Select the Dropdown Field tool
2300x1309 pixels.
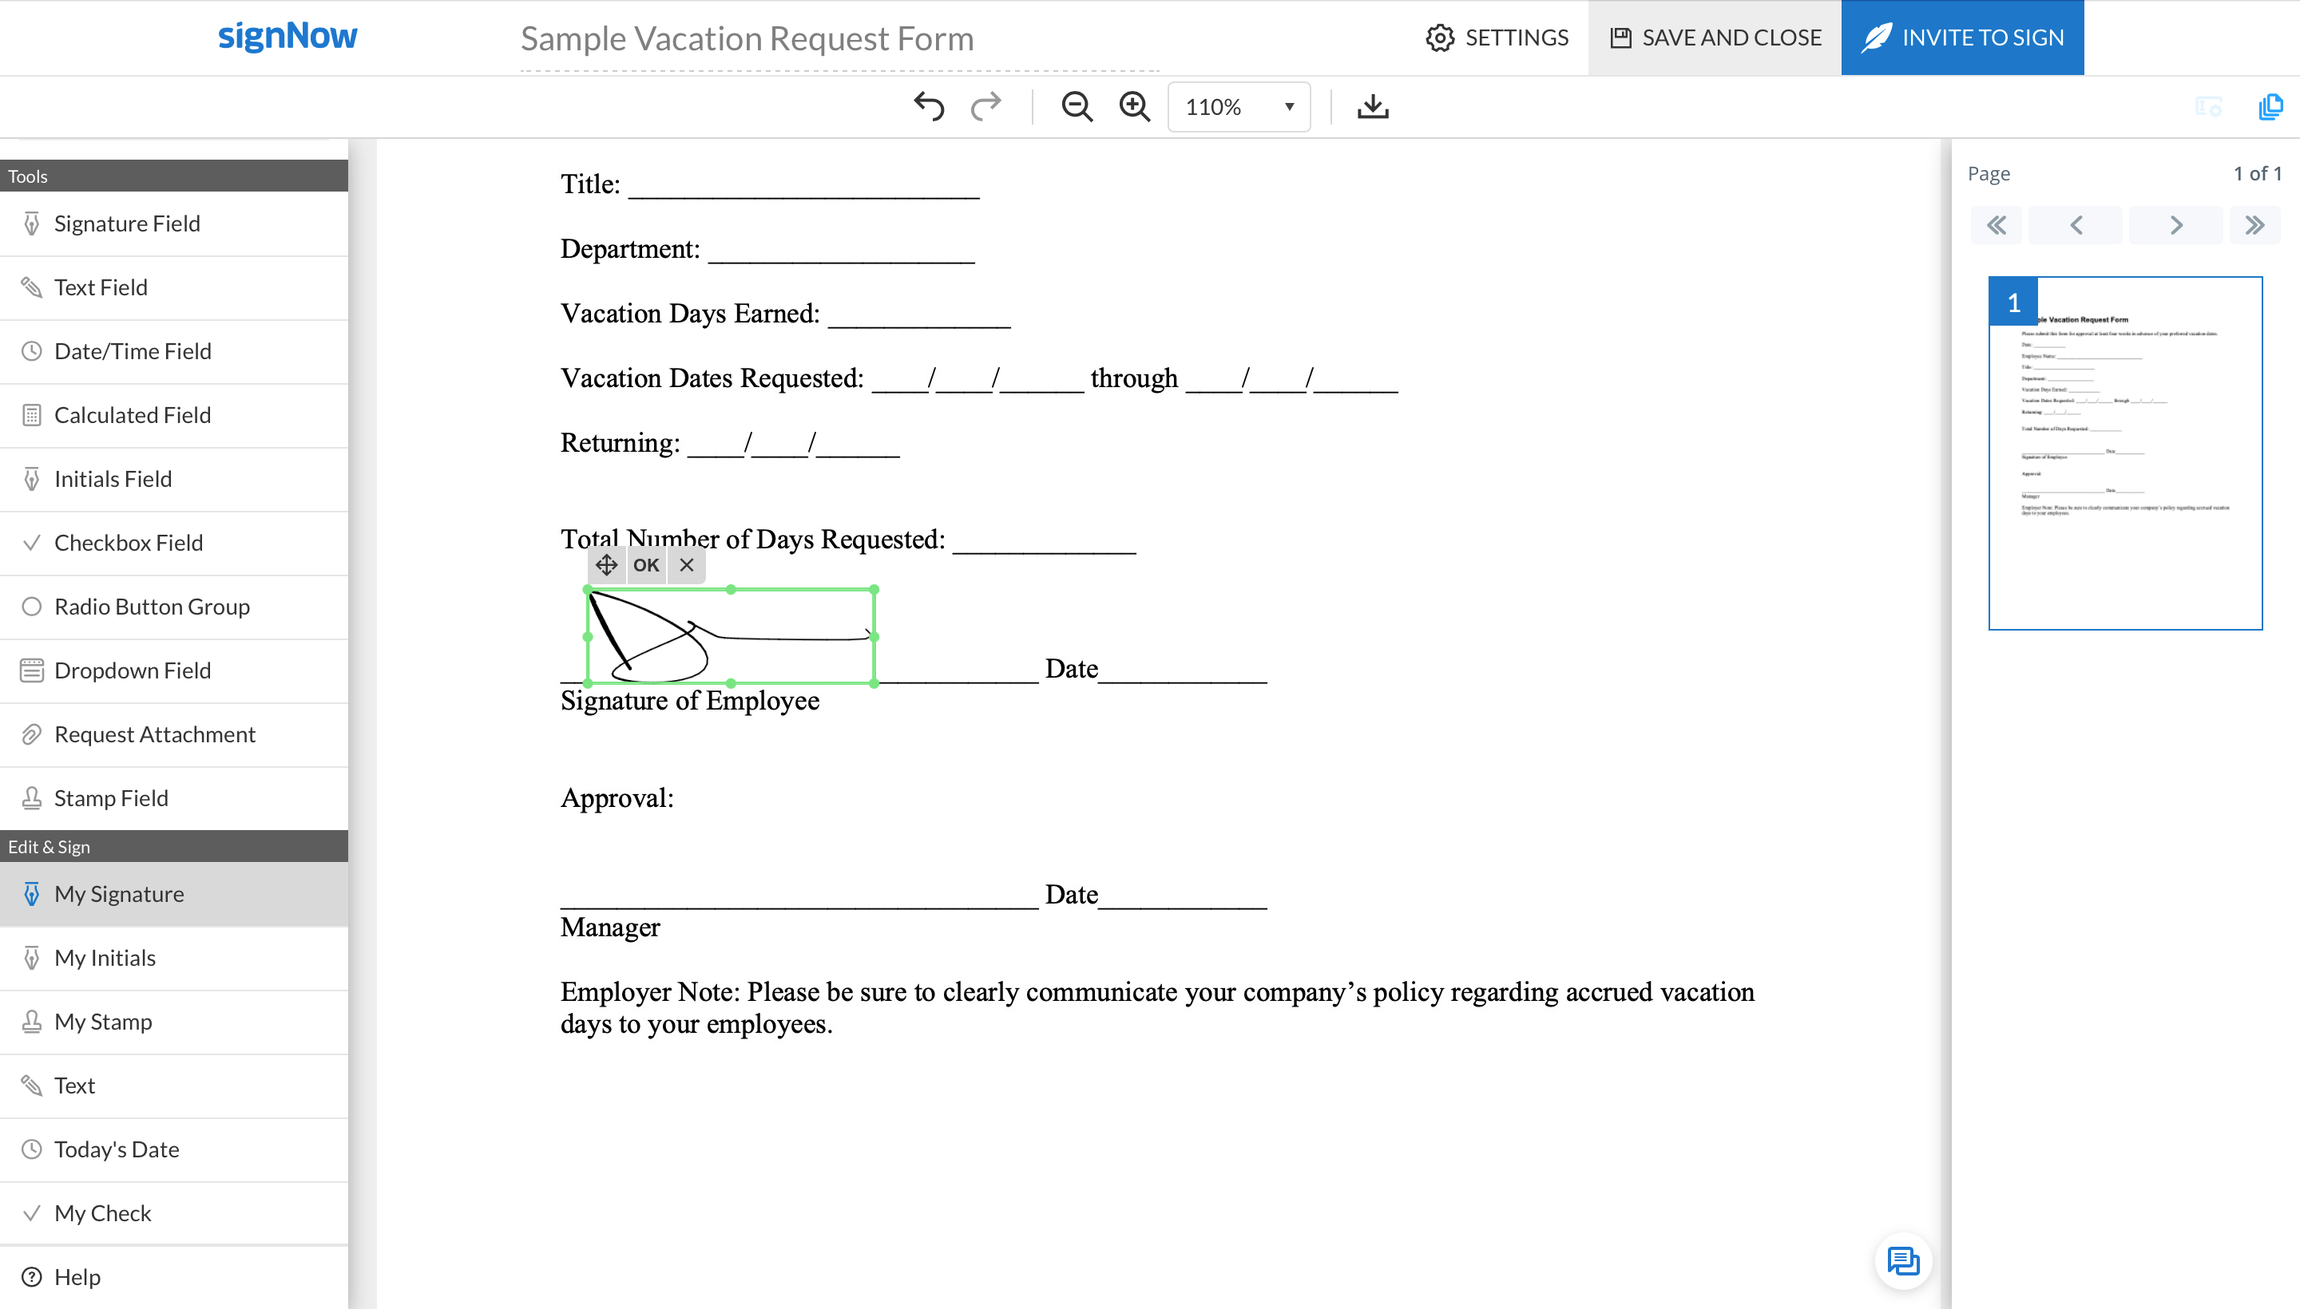(x=133, y=670)
